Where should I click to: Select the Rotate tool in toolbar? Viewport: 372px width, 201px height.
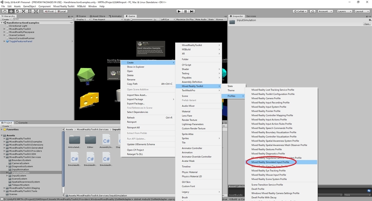click(17, 11)
